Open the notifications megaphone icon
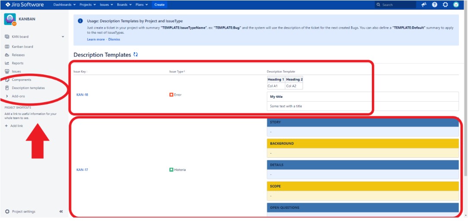 424,5
